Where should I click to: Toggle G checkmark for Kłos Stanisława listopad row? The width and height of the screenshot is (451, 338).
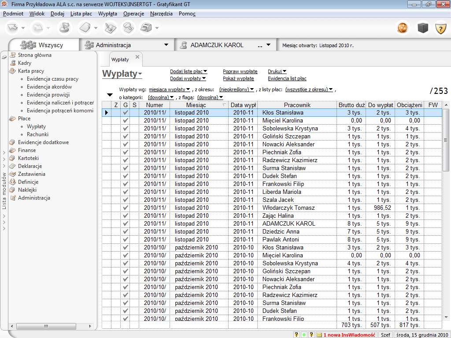(126, 113)
